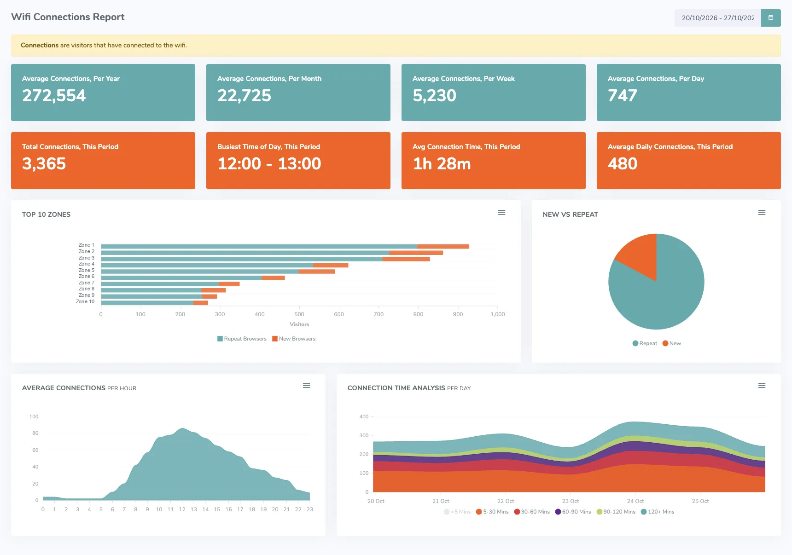Click the Average Connections Per Year card
The image size is (792, 555).
tap(103, 92)
